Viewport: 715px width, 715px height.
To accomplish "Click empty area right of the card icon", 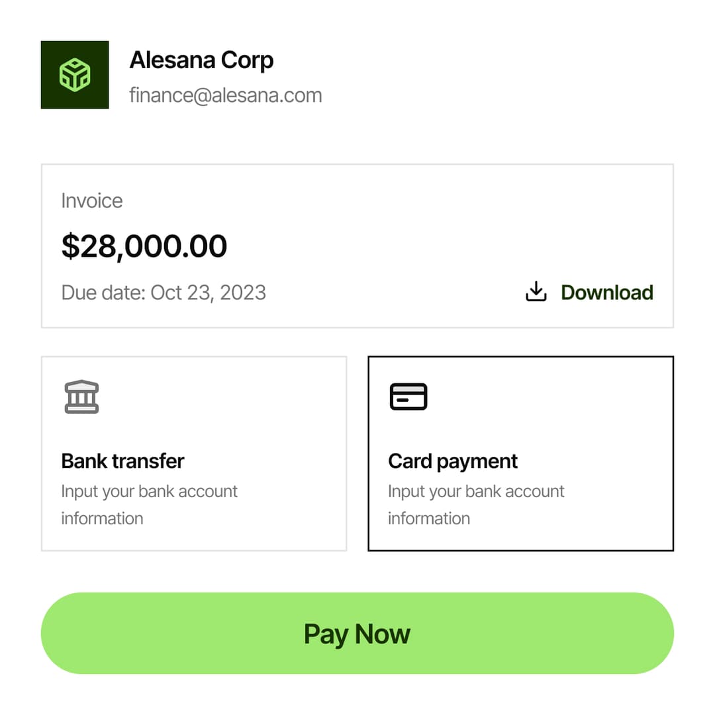I will pyautogui.click(x=556, y=397).
